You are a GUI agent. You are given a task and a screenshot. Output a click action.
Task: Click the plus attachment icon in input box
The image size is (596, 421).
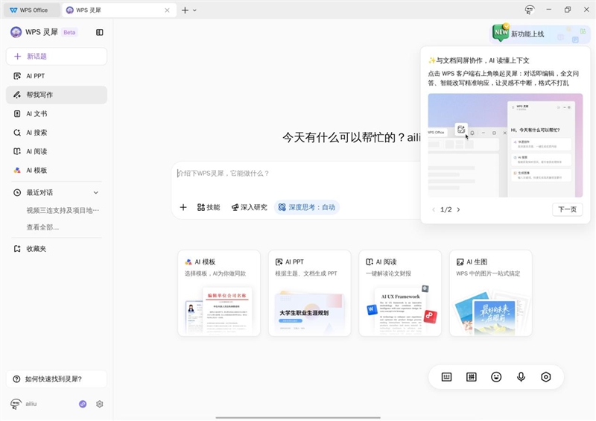[183, 207]
